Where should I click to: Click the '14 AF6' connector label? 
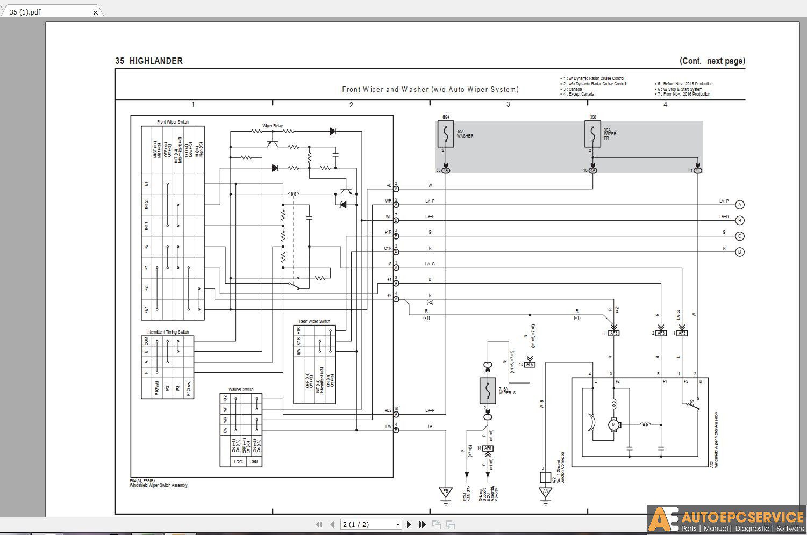[x=484, y=448]
